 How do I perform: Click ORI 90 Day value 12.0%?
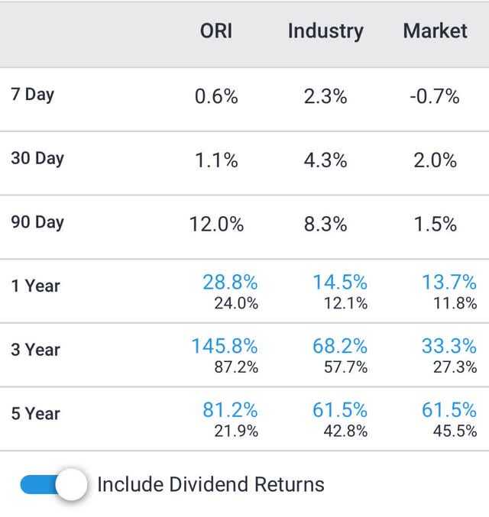[216, 225]
